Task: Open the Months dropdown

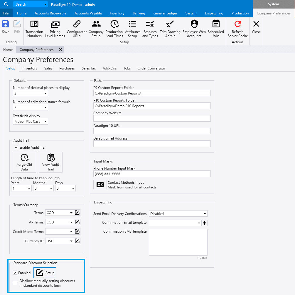Action: 51,188
